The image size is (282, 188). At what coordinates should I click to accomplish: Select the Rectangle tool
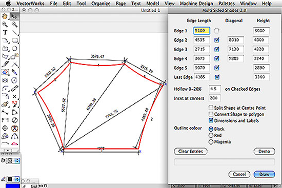tap(14, 40)
